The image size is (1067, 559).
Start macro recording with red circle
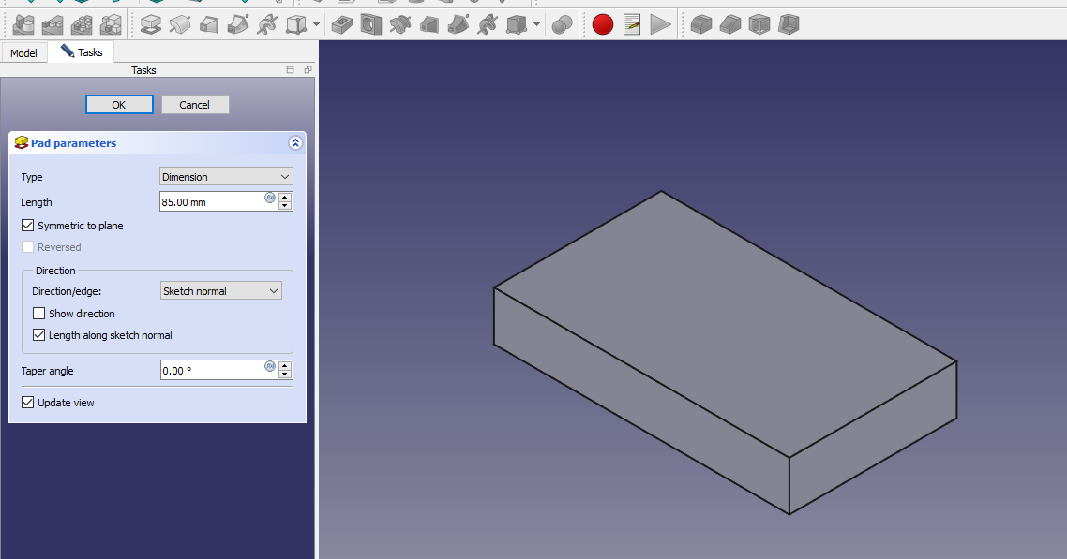[603, 24]
